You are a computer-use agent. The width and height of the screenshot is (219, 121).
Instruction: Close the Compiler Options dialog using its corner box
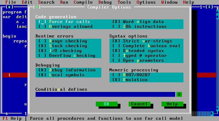[x=36, y=7]
